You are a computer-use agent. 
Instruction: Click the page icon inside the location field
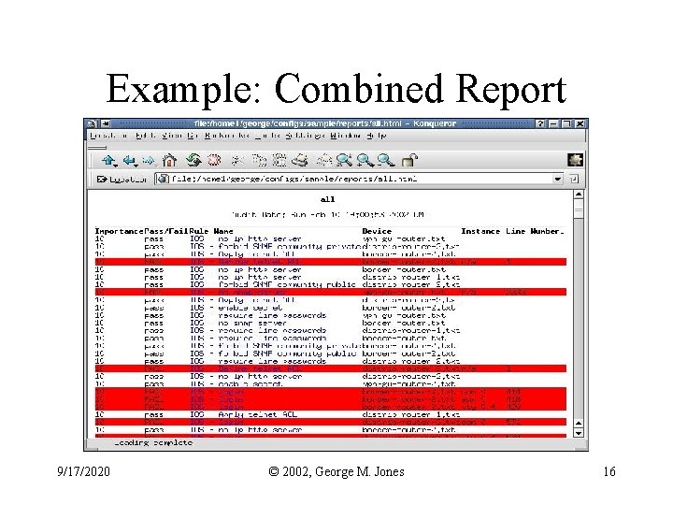tap(163, 179)
